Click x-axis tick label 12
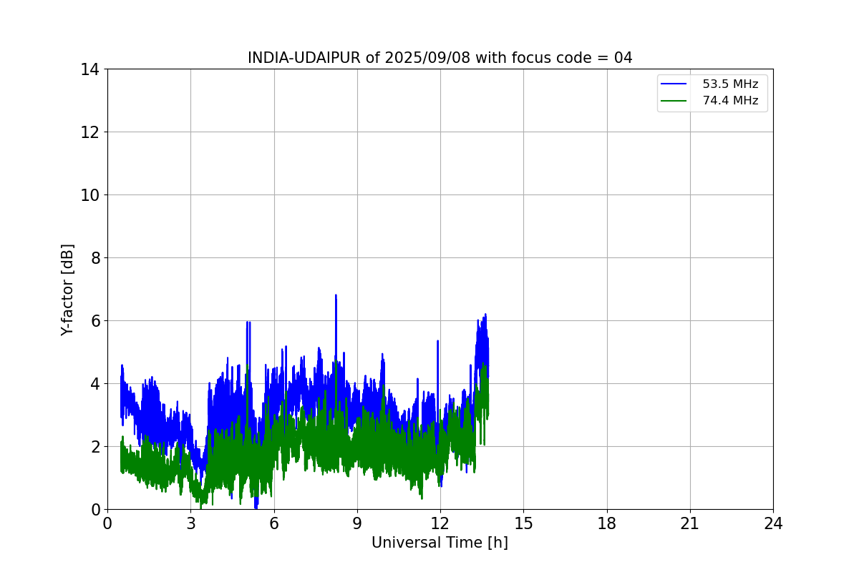The image size is (859, 572). 440,523
